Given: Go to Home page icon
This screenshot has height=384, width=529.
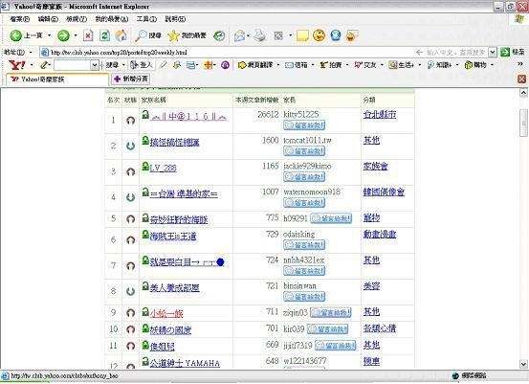Looking at the screenshot, I should 121,35.
